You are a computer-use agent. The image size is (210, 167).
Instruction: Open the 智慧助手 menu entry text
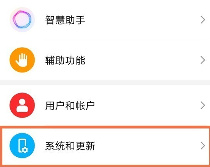click(x=65, y=20)
